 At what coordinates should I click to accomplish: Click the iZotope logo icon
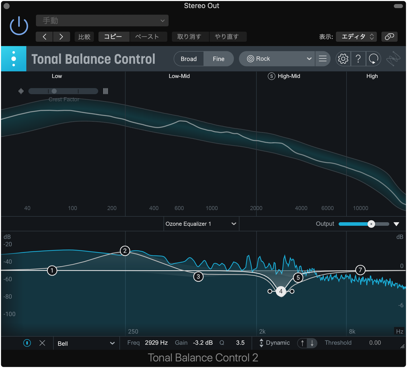393,59
